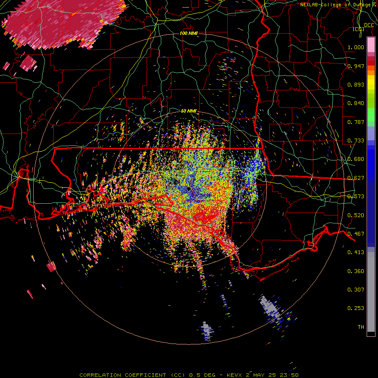Click the 0.680 scale value
The image size is (378, 378).
tap(356, 159)
